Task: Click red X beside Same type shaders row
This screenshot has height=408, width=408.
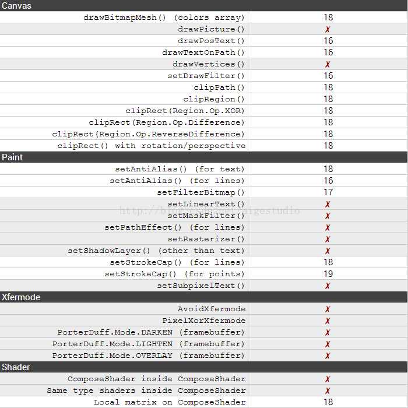Action: point(328,391)
